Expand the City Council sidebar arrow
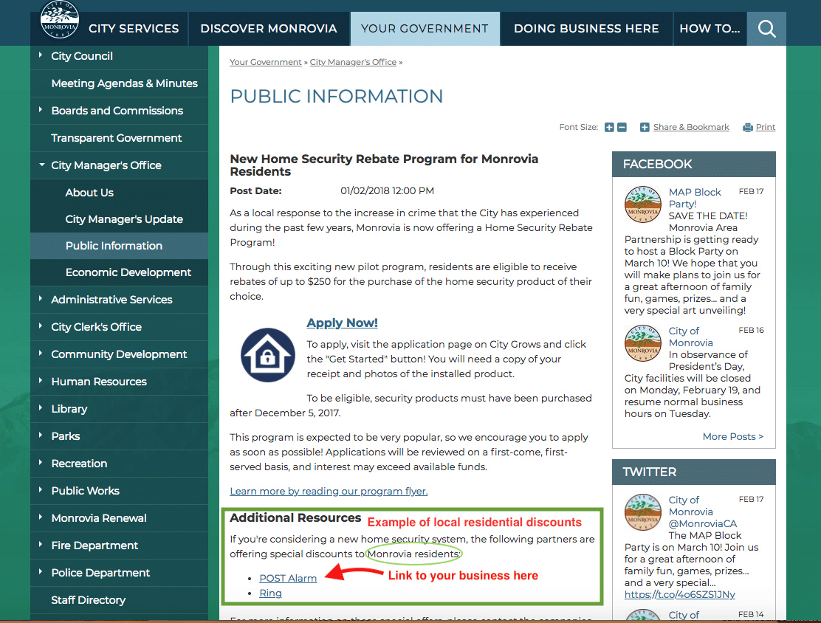Image resolution: width=821 pixels, height=623 pixels. point(41,55)
